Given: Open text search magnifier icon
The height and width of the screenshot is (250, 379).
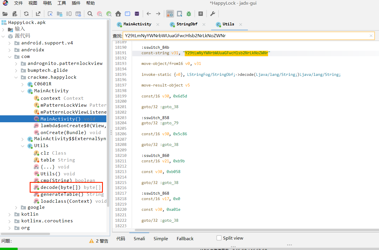Looking at the screenshot, I should pyautogui.click(x=90, y=14).
